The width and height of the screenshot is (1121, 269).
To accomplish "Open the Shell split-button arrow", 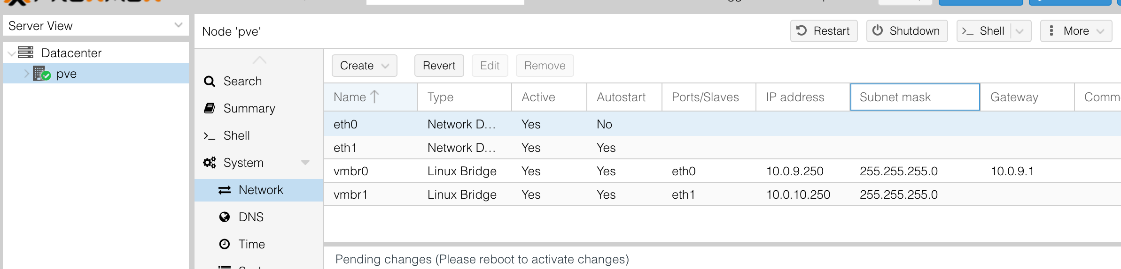I will 1020,31.
